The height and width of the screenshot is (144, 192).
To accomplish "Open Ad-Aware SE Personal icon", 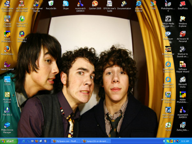I will 183,34.
